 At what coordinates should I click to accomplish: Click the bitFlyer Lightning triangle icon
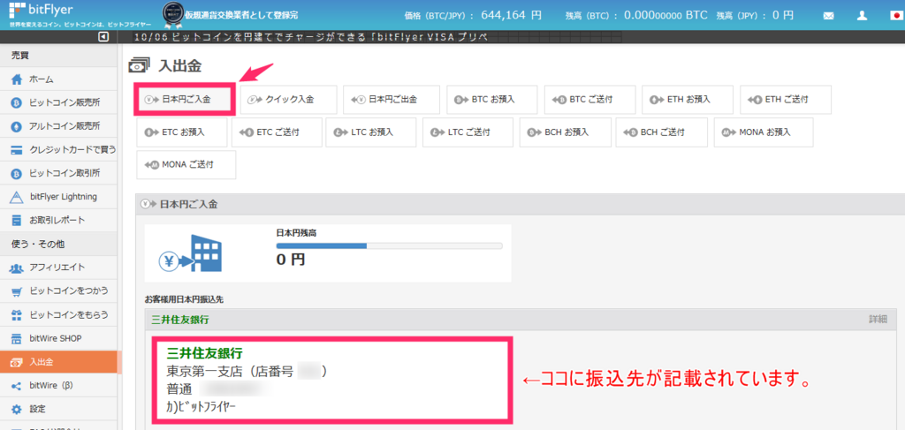[x=17, y=197]
